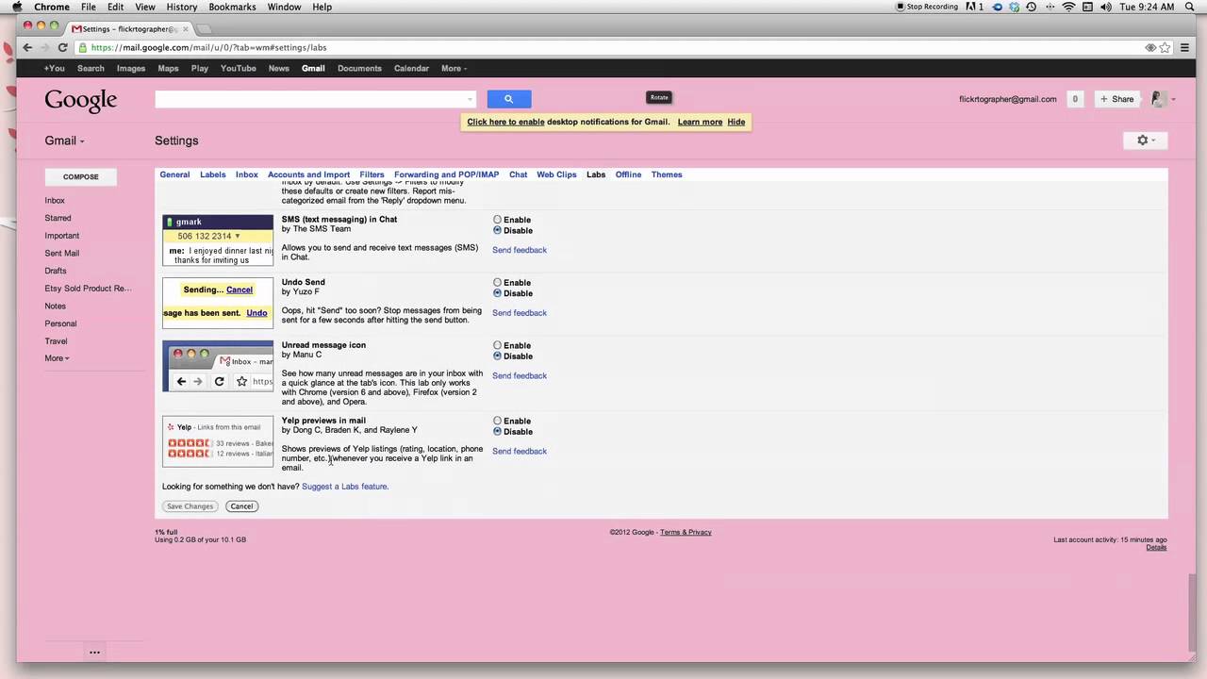The image size is (1207, 679).
Task: Open the Bookmarks menu
Action: tap(232, 7)
